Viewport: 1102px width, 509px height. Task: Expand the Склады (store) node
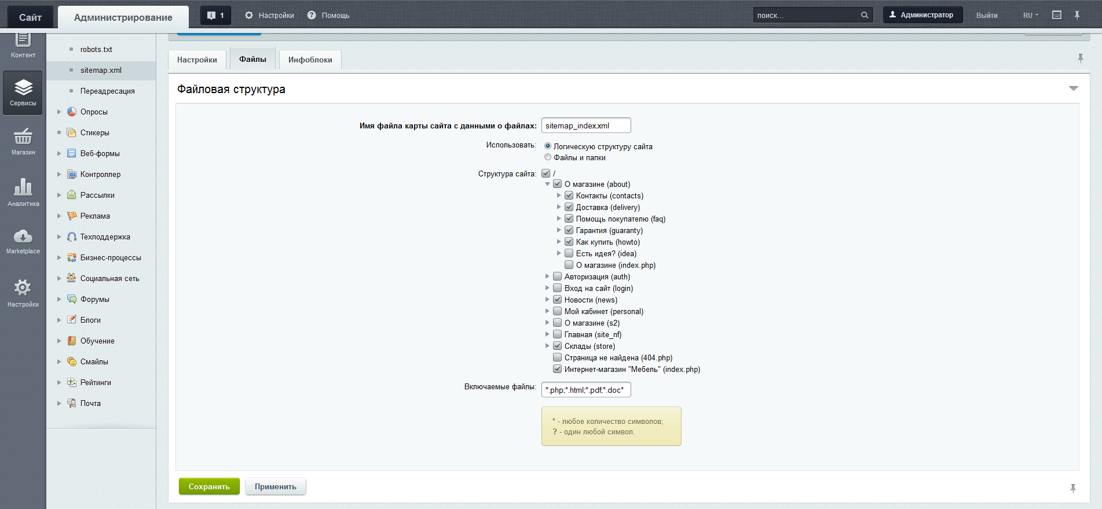[547, 346]
